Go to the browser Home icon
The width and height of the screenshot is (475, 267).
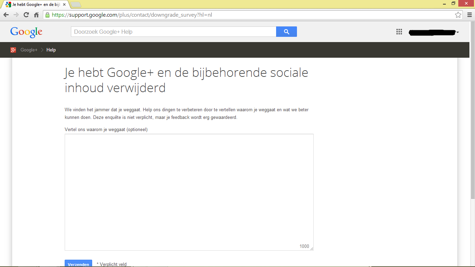(36, 15)
